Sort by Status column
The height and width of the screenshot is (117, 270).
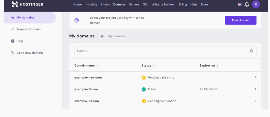148,65
